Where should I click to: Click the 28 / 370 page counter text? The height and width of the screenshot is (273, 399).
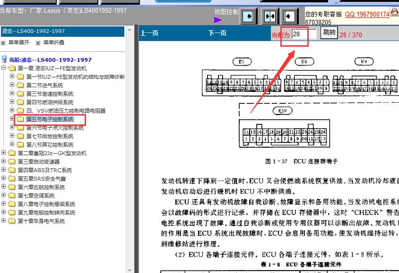(351, 35)
